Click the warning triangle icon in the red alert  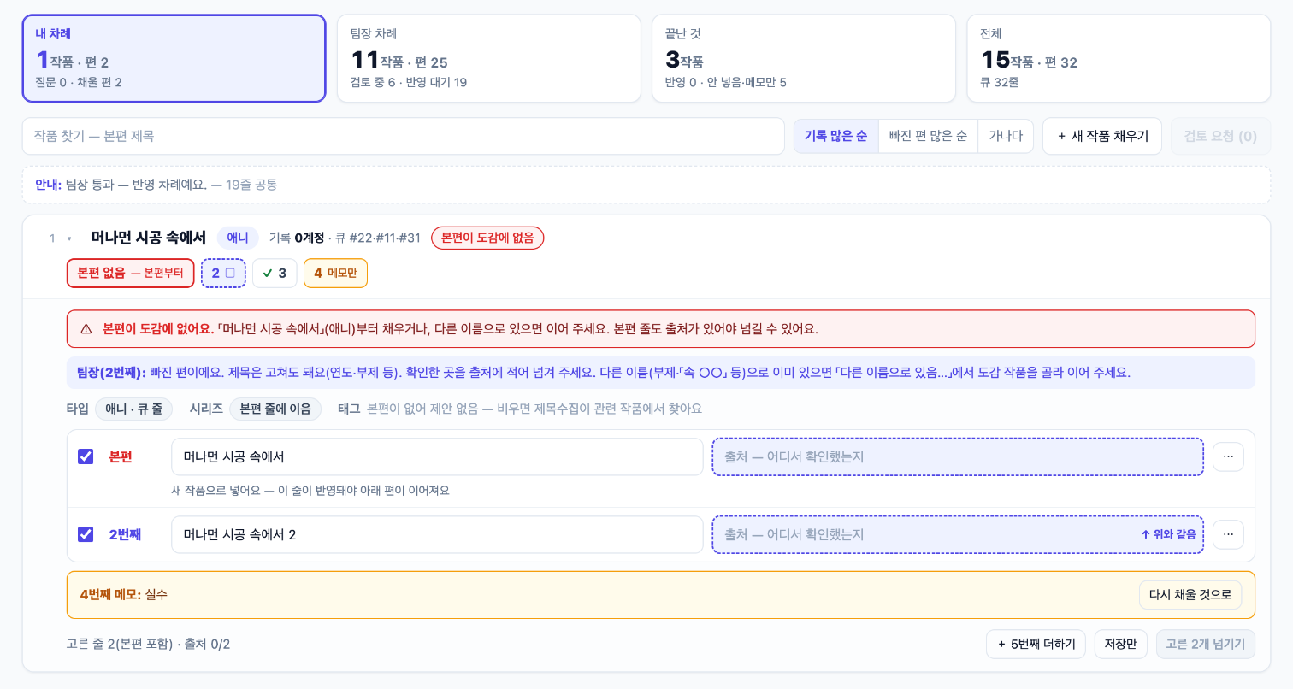[86, 328]
